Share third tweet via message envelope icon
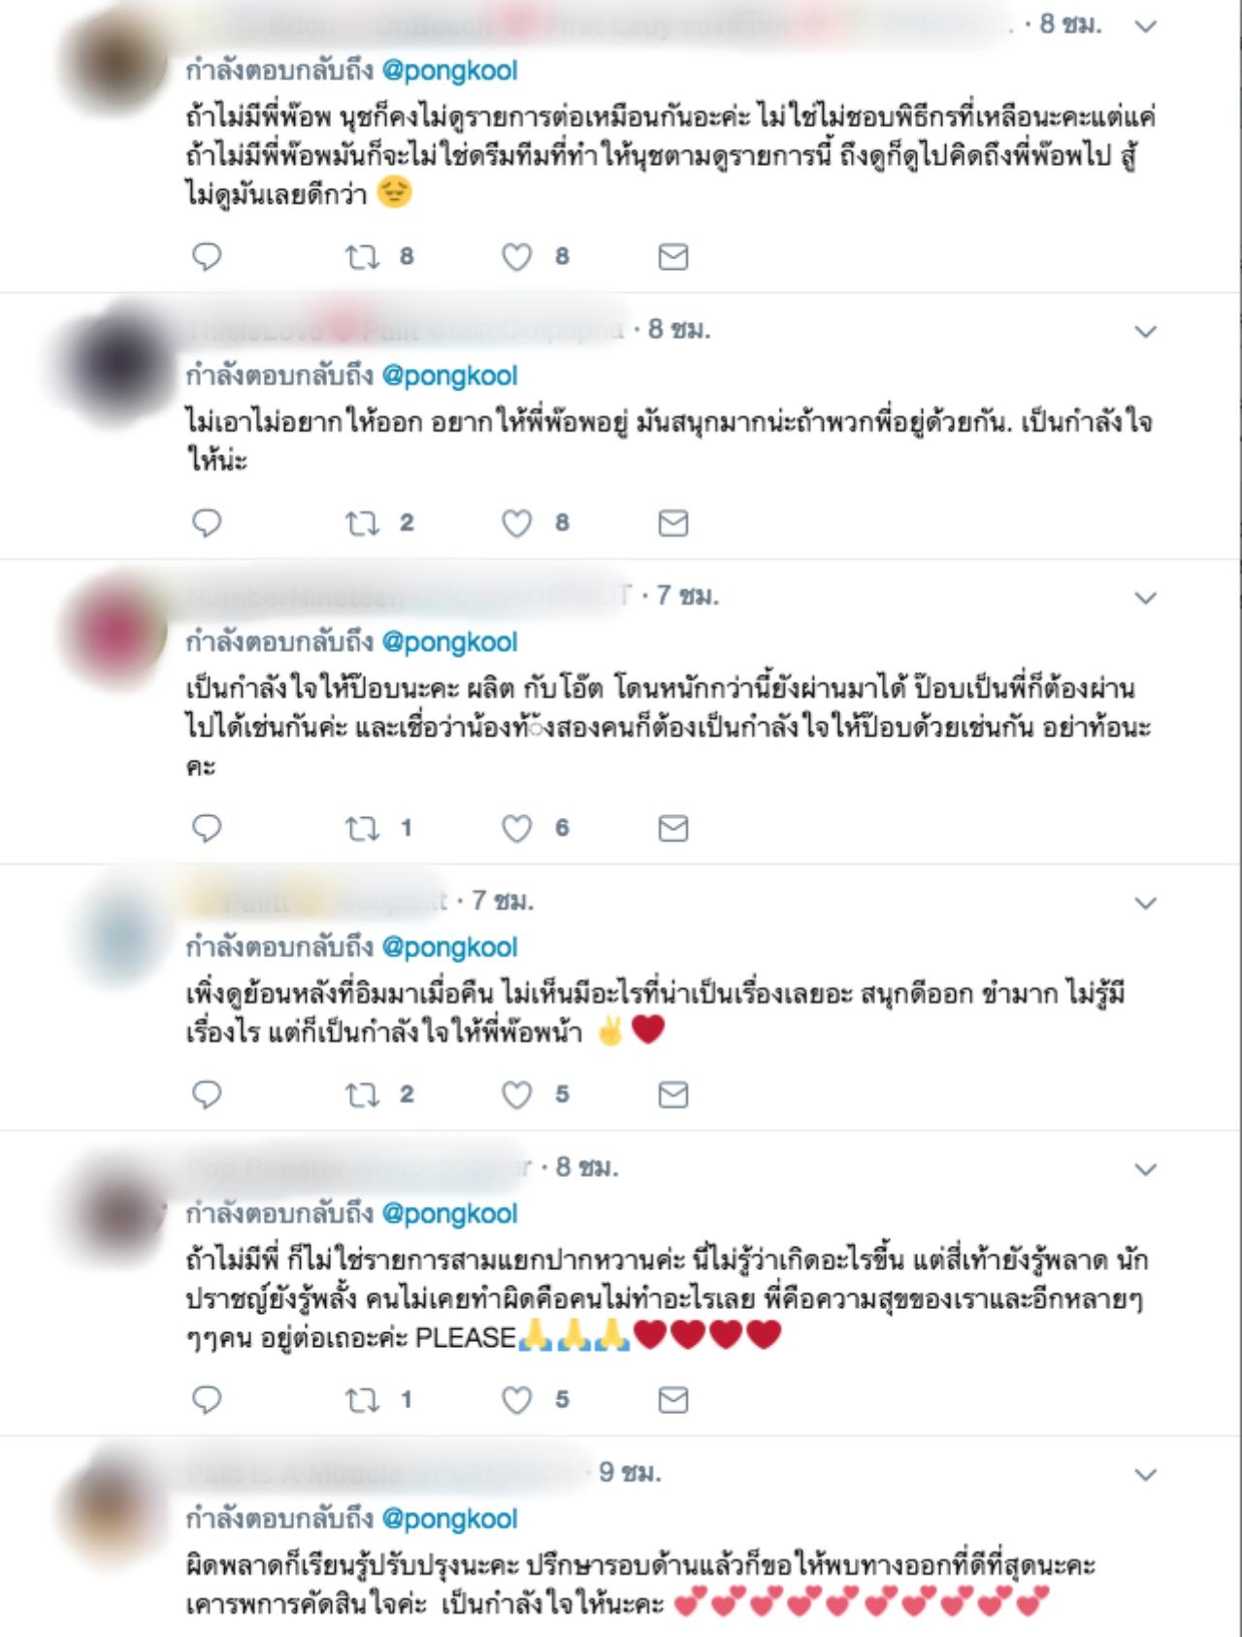This screenshot has height=1637, width=1242. [x=673, y=828]
